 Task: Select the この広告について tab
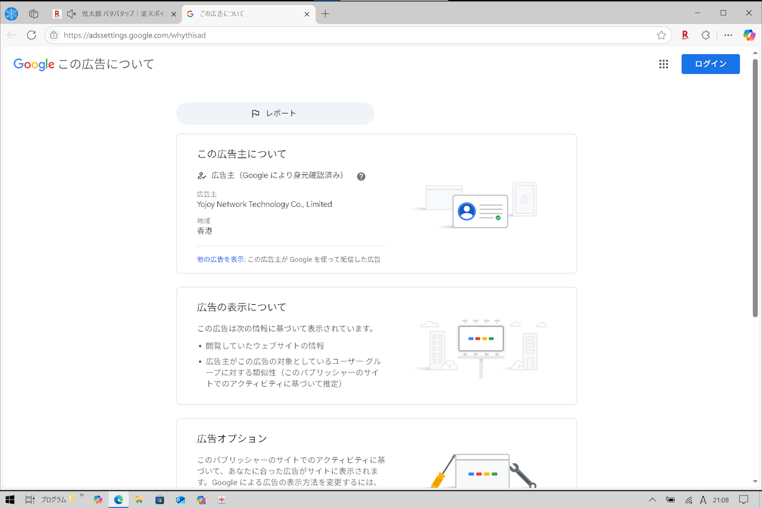[x=248, y=13]
